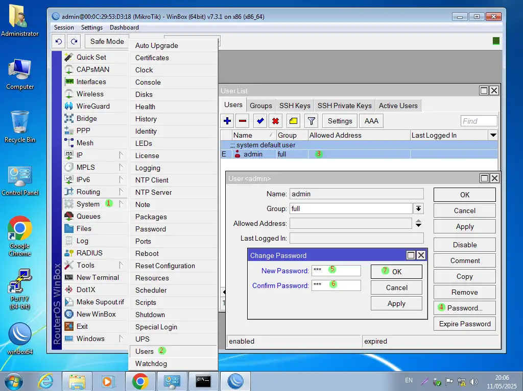Click the Expire Password button
Screen dimensions: 523x391
coord(464,324)
